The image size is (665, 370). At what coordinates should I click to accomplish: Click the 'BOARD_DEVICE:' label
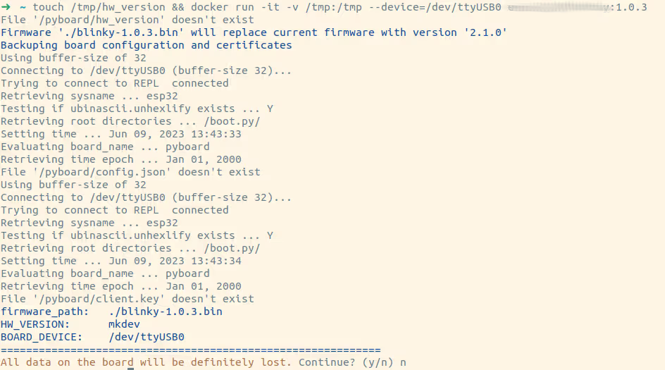point(42,337)
